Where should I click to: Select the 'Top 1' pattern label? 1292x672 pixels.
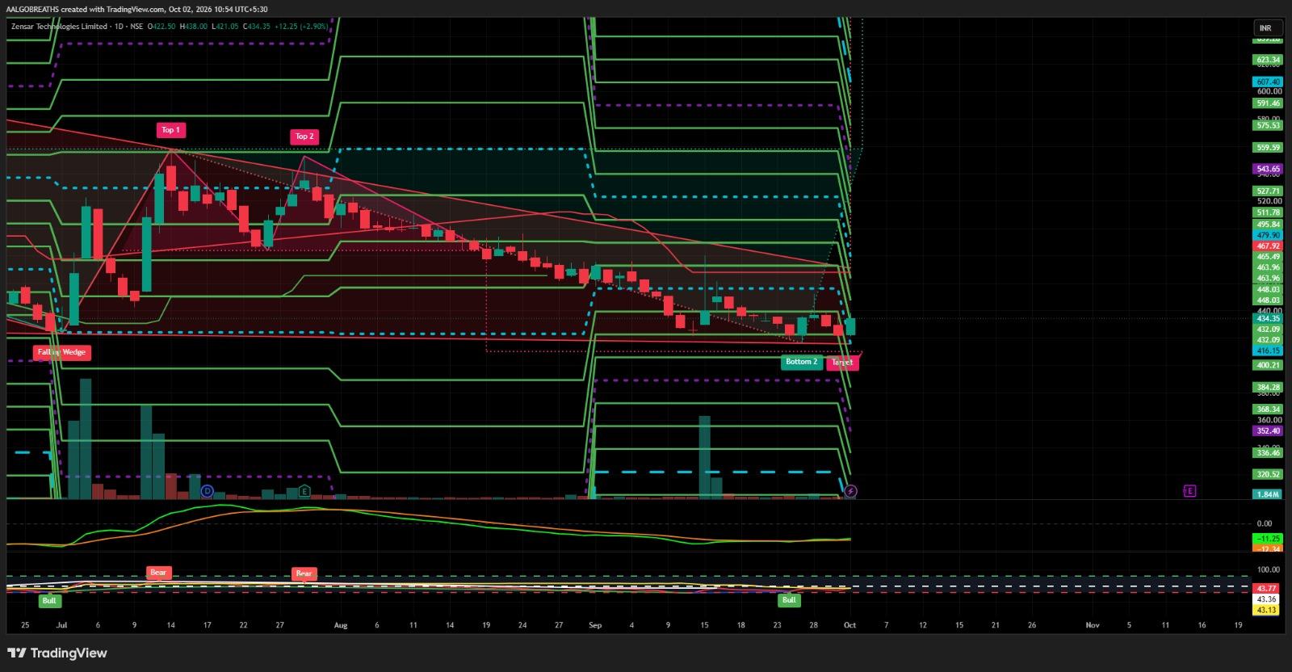click(170, 130)
